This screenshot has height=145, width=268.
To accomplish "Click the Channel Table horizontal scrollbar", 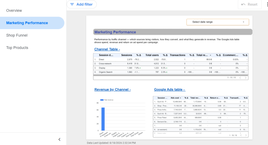I will [x=171, y=75].
